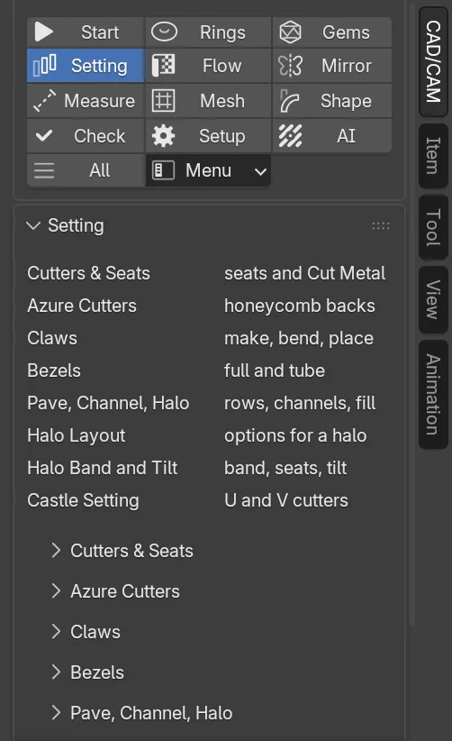Viewport: 452px width, 741px height.
Task: Click the Rings oval icon
Action: pos(164,32)
